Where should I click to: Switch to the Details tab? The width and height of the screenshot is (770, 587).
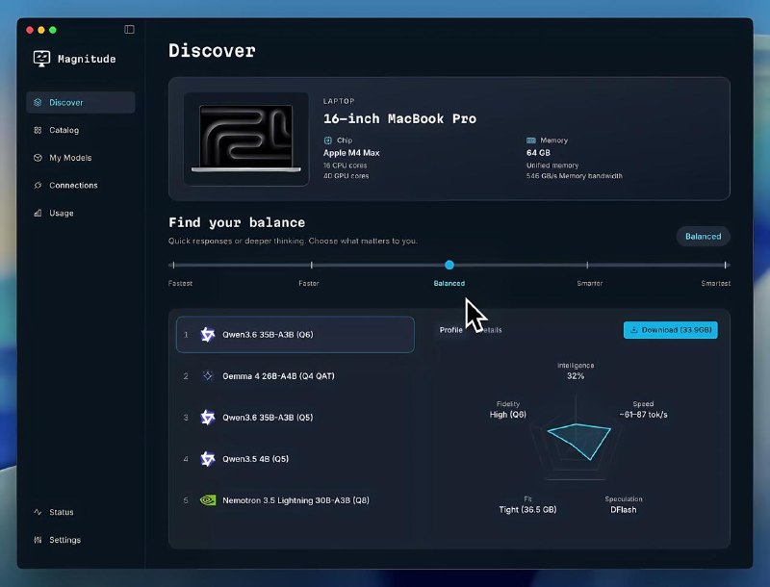pos(491,330)
